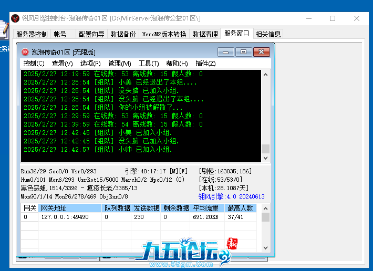
Task: Click the DX icon in the inner window title
Action: (25, 52)
